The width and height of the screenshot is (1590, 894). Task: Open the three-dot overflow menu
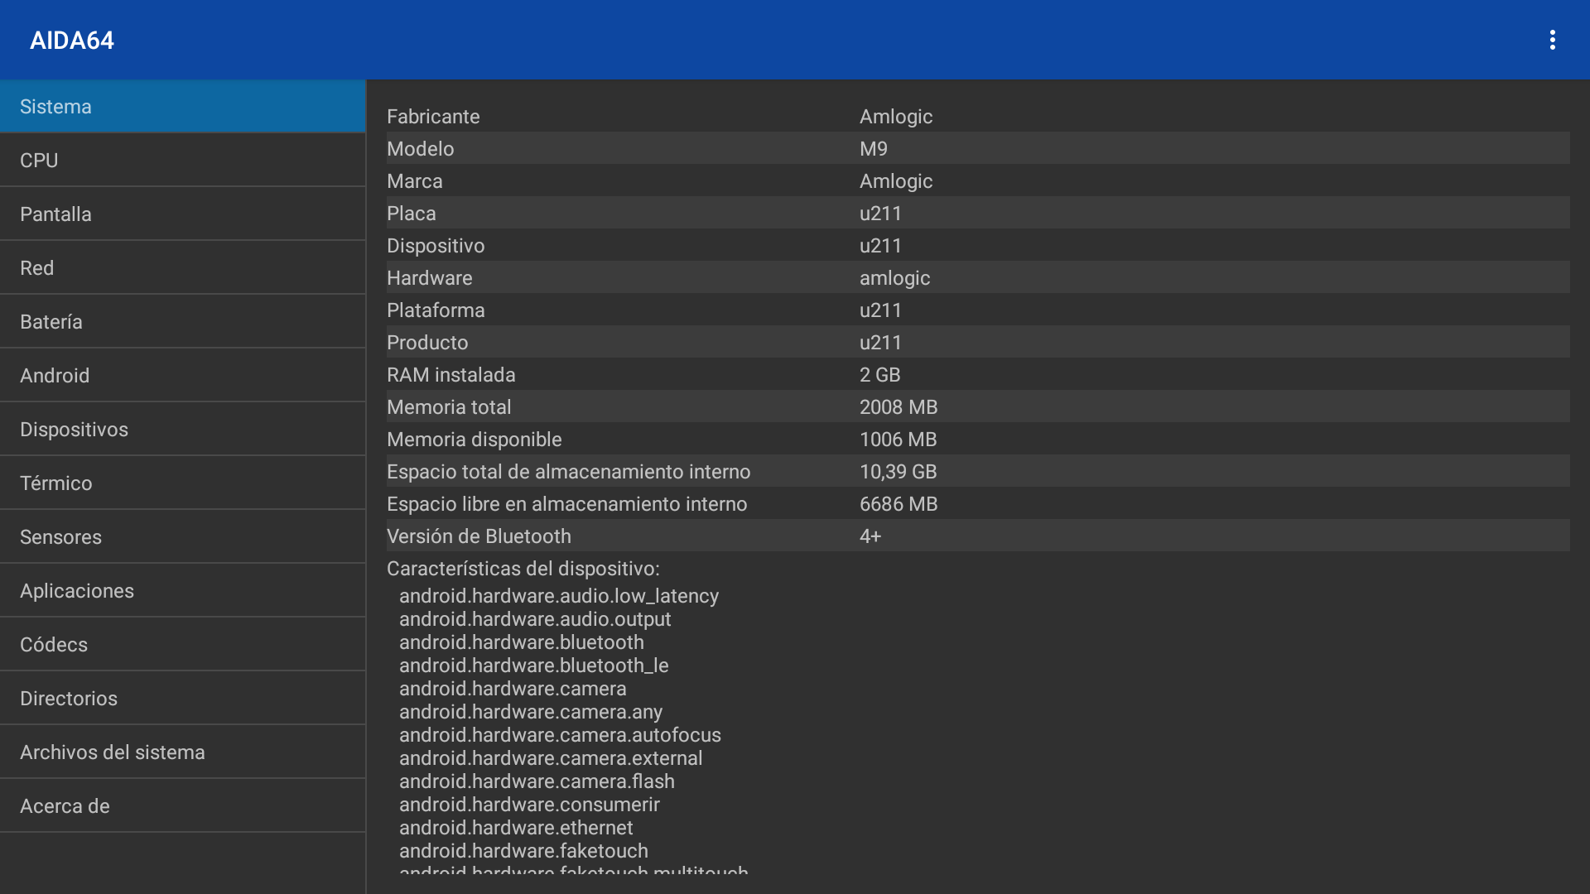(x=1552, y=40)
